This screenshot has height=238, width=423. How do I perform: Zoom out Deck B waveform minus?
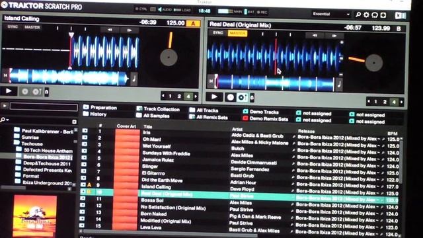click(341, 75)
